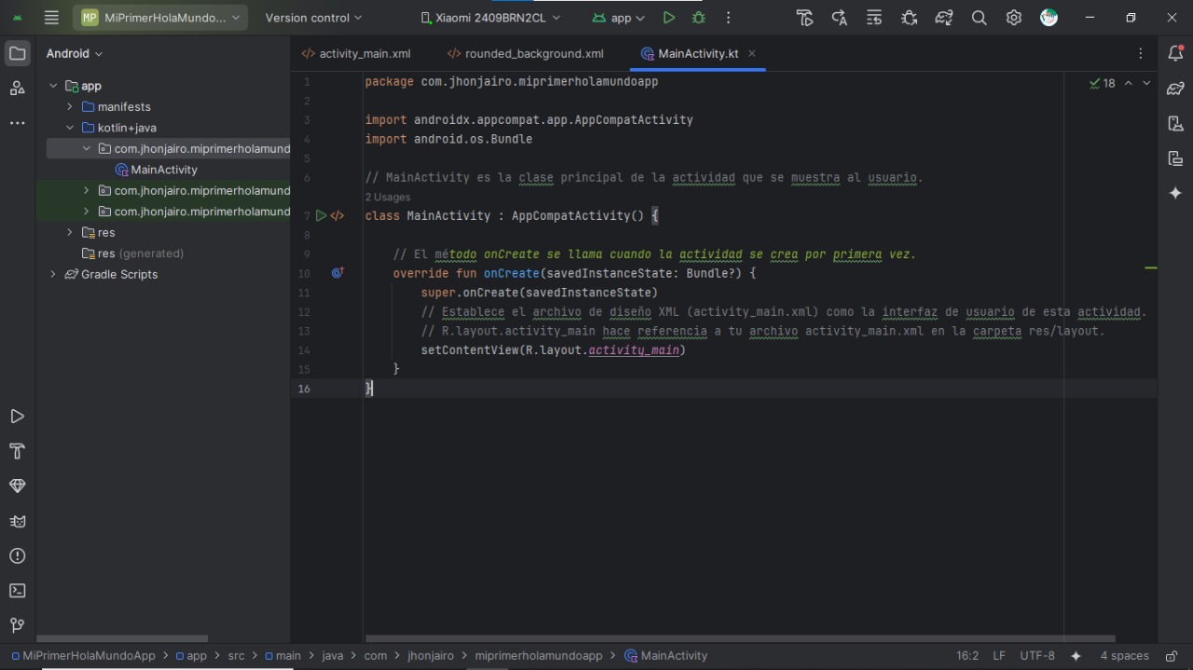Open Build hammer tool window
The height and width of the screenshot is (670, 1193).
point(17,451)
